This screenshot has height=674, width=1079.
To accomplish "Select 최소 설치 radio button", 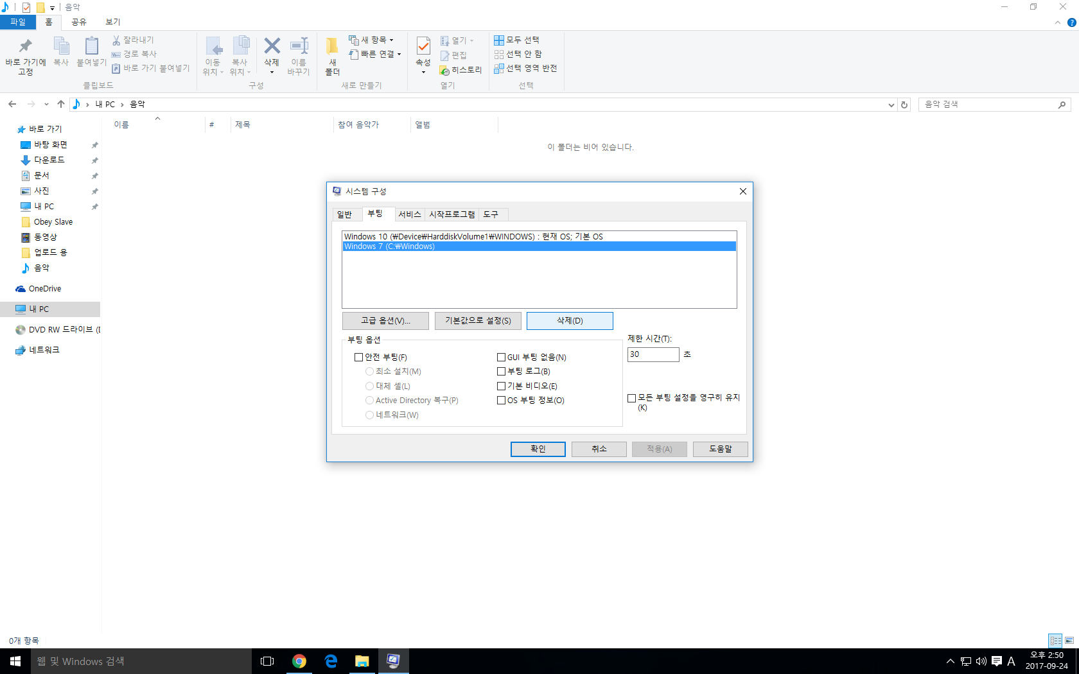I will click(369, 371).
